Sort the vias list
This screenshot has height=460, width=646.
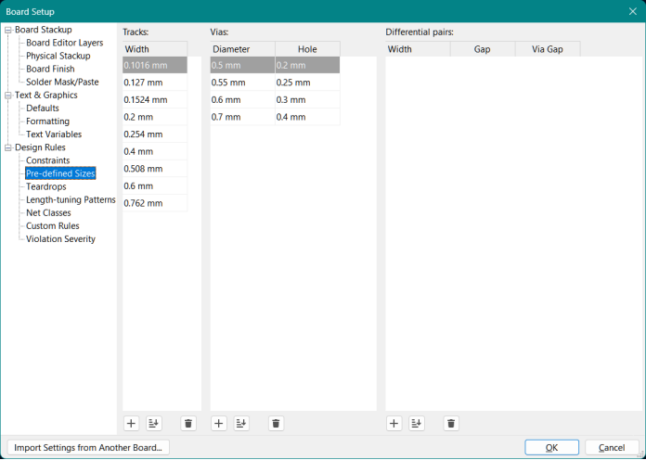241,424
